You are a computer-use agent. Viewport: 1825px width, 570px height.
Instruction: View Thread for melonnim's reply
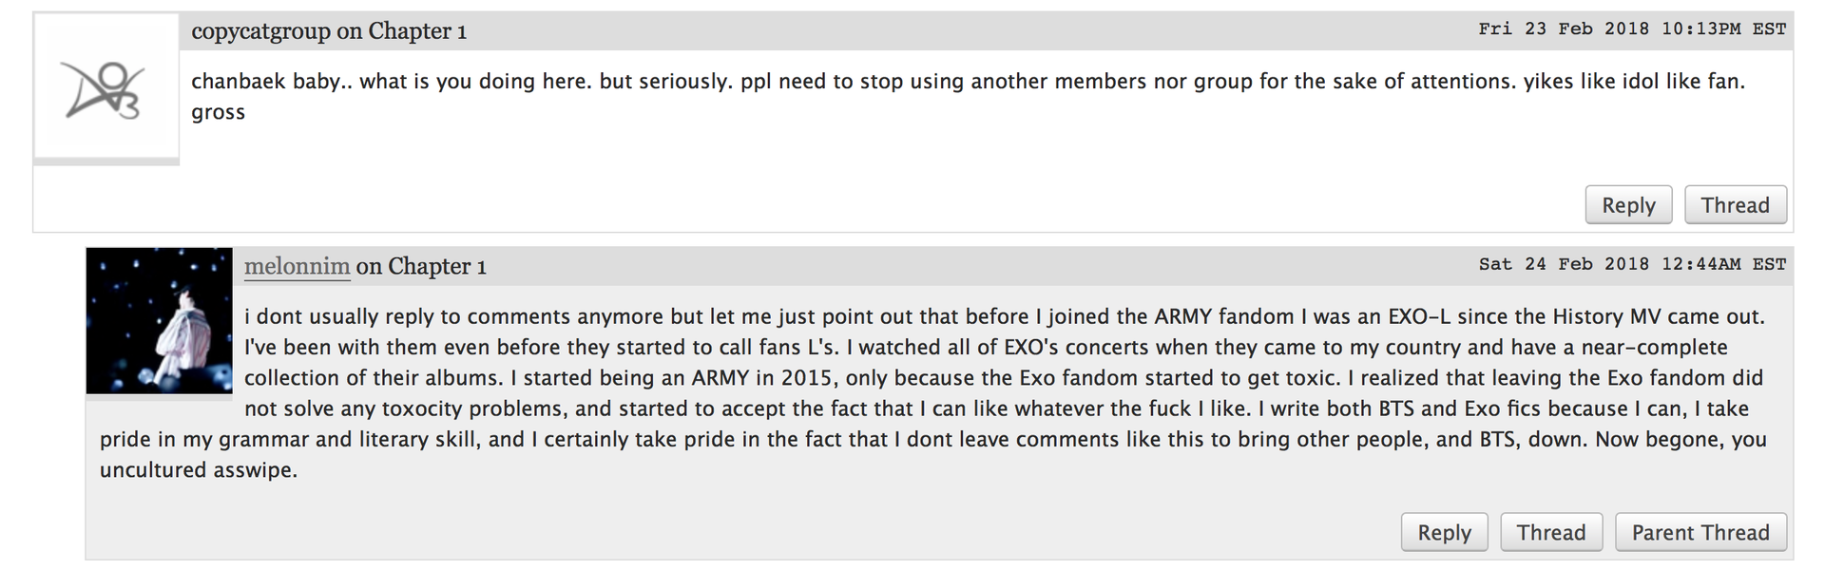tap(1550, 532)
